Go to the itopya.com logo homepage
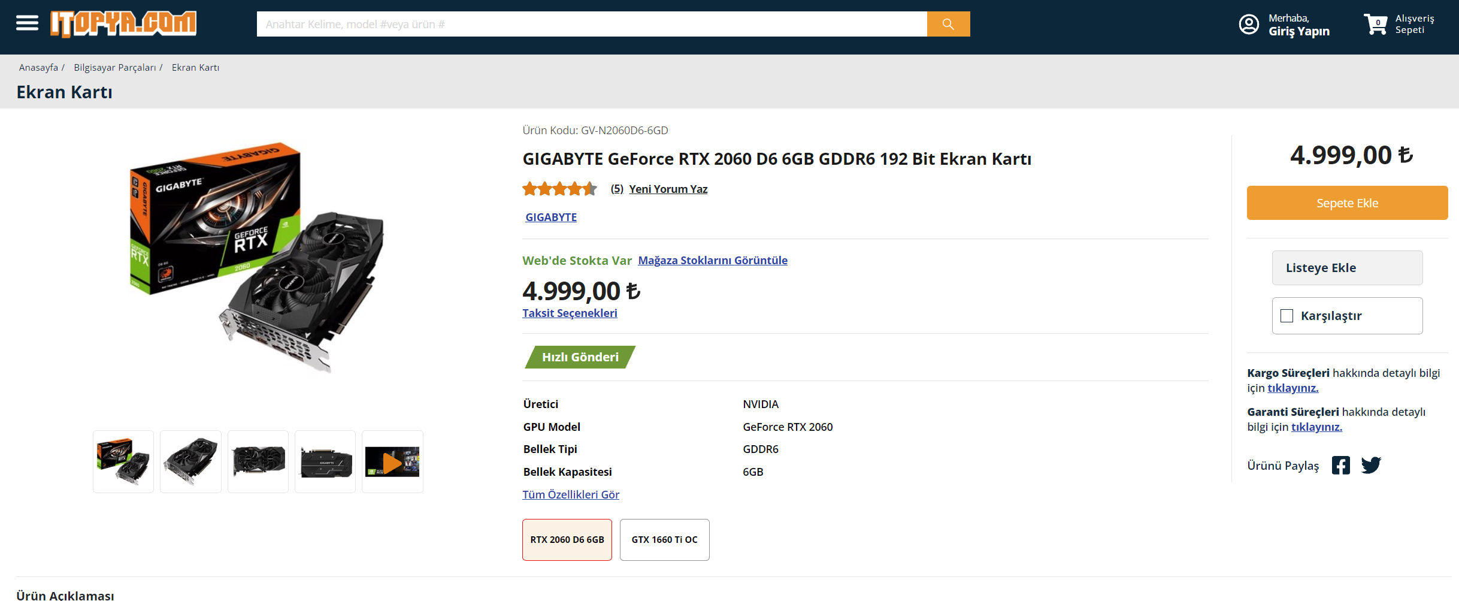This screenshot has height=601, width=1459. pyautogui.click(x=123, y=24)
